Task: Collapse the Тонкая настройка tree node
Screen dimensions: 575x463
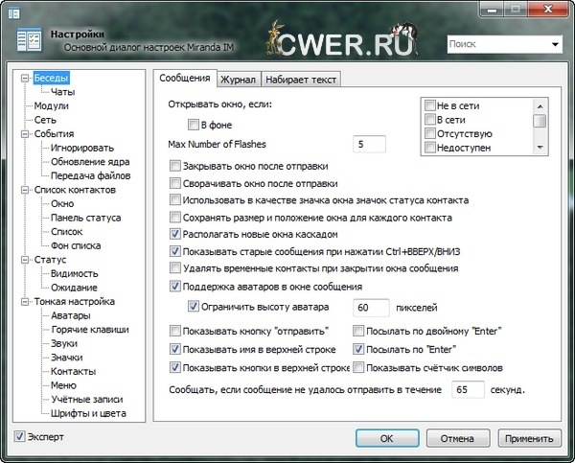Action: (25, 302)
